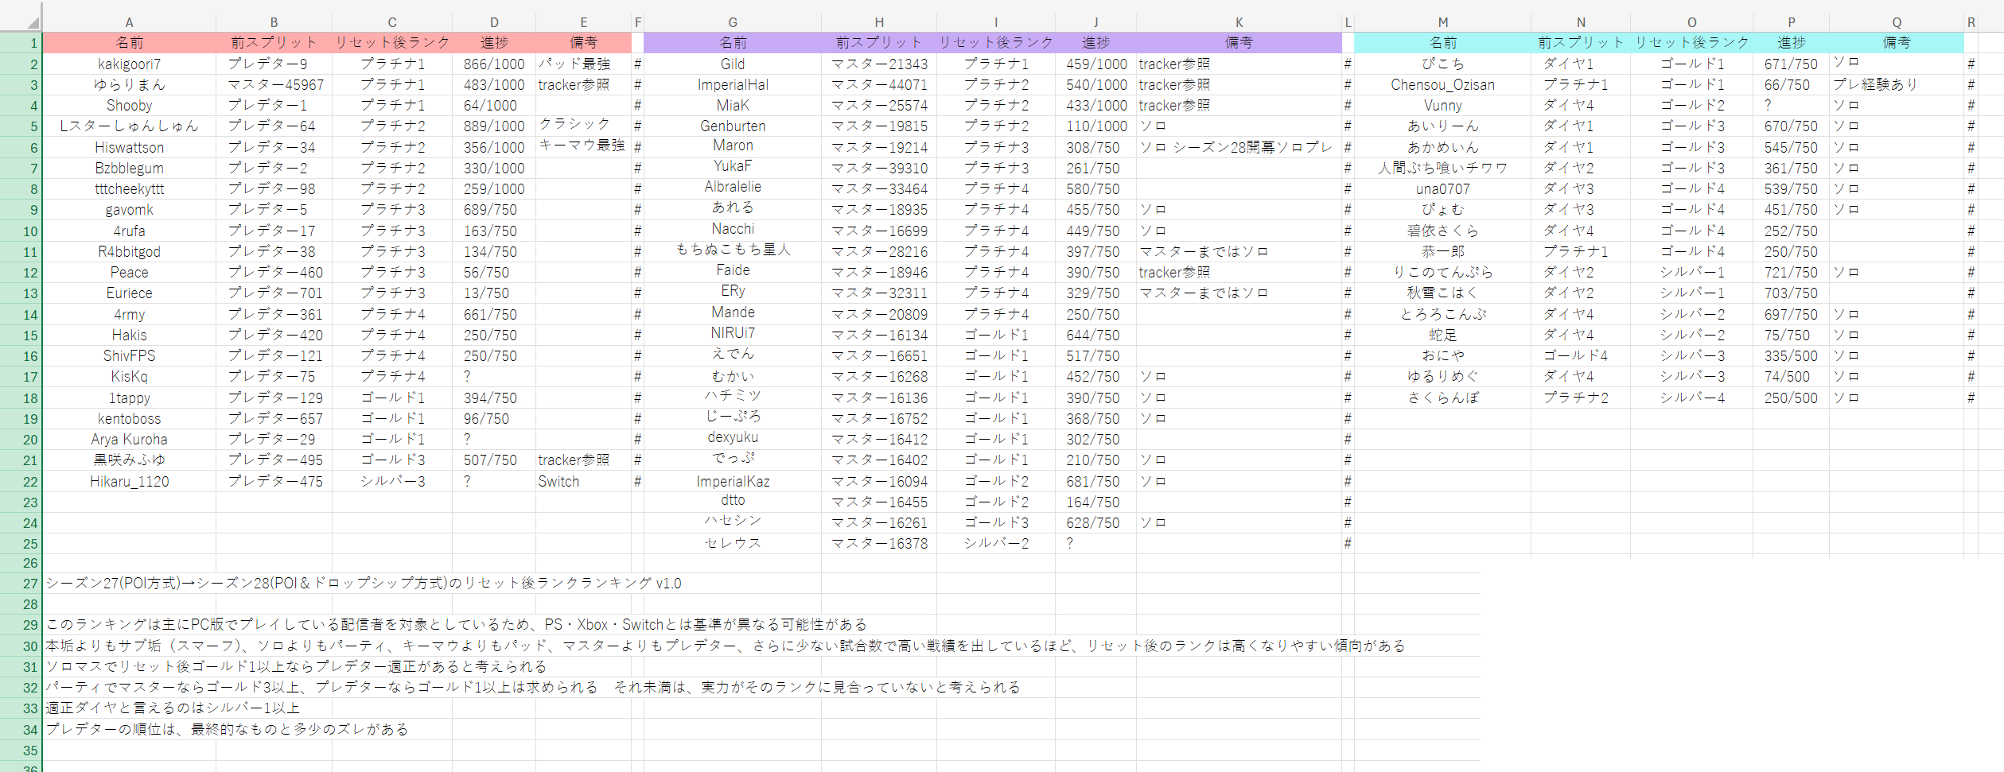Select the Hikaru_1120 name cell
This screenshot has width=2004, height=772.
tap(129, 482)
